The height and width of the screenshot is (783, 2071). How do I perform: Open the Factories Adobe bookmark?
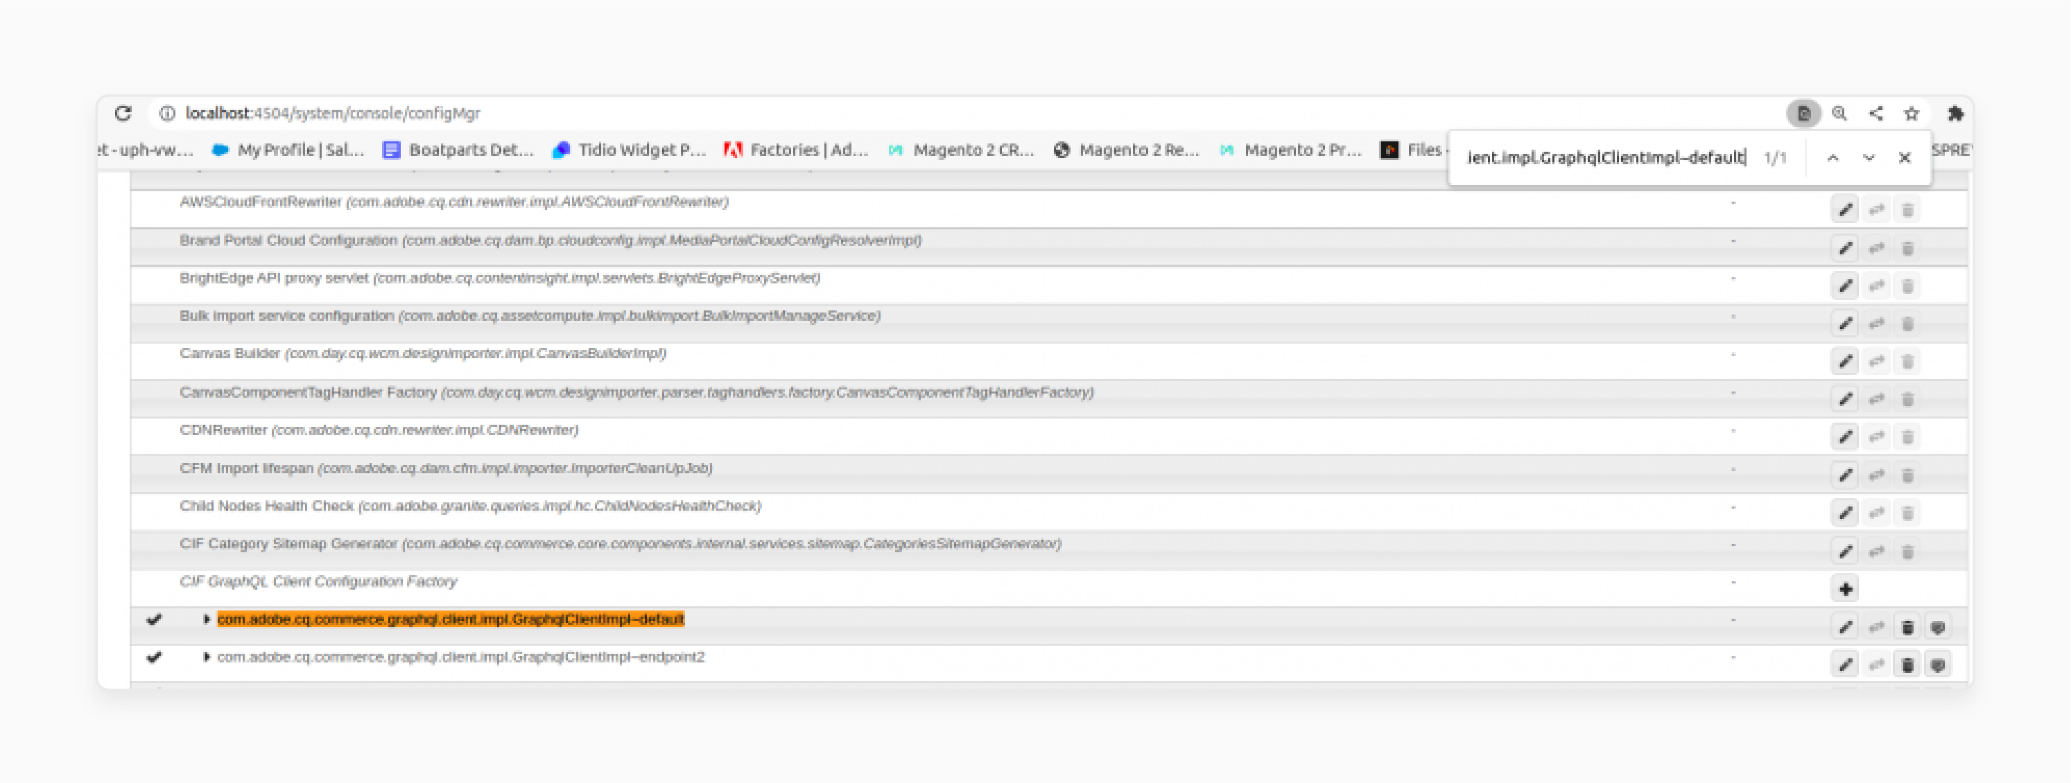coord(796,150)
